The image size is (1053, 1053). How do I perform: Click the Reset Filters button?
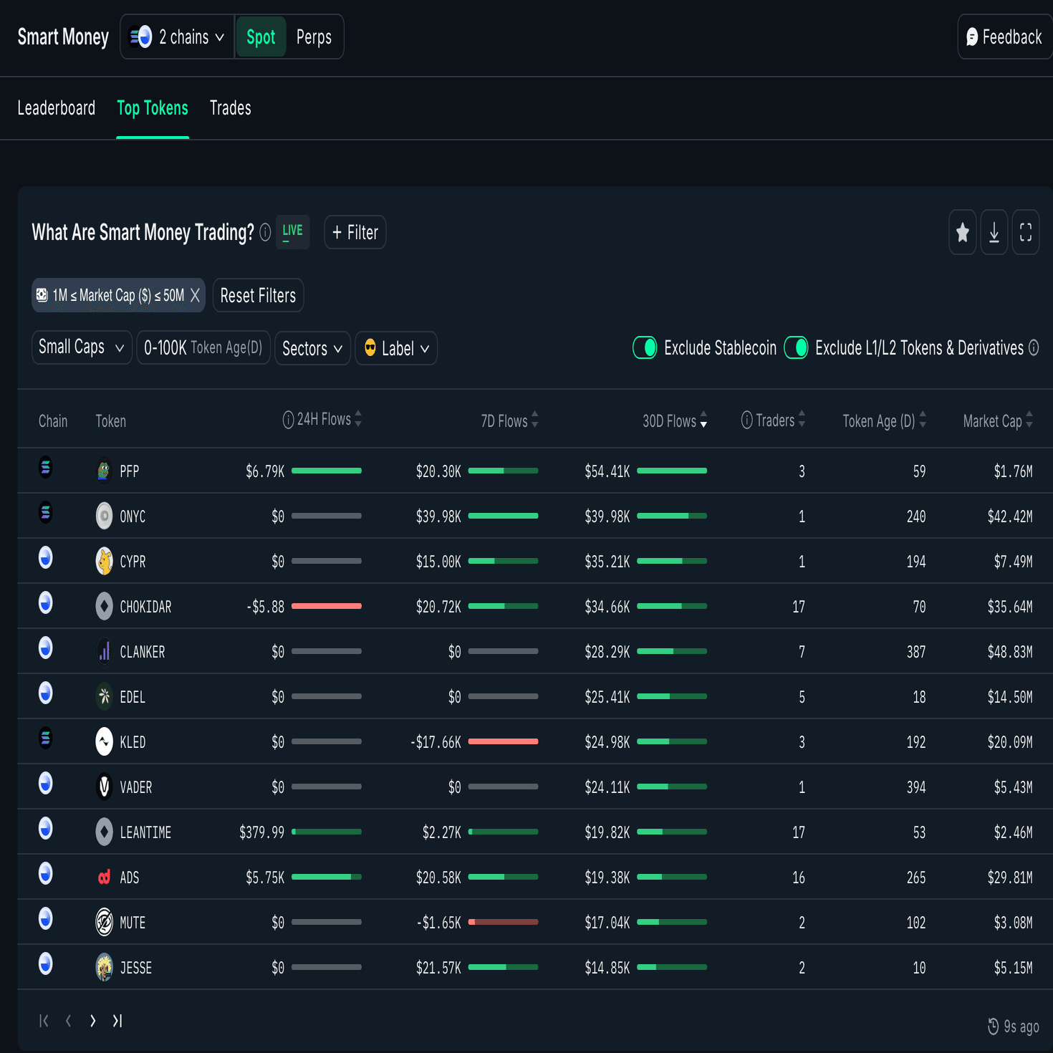tap(258, 295)
